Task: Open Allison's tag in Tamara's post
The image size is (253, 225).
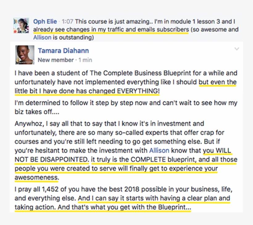Action: [x=159, y=151]
